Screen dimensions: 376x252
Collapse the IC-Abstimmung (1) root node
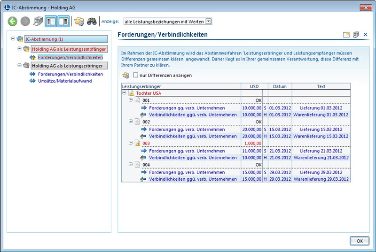(13, 39)
